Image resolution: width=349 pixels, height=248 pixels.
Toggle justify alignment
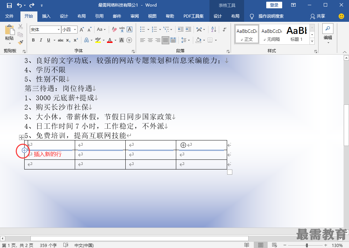[165, 40]
